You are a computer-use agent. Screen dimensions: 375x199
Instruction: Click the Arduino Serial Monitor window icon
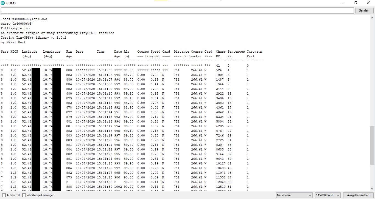coord(3,3)
